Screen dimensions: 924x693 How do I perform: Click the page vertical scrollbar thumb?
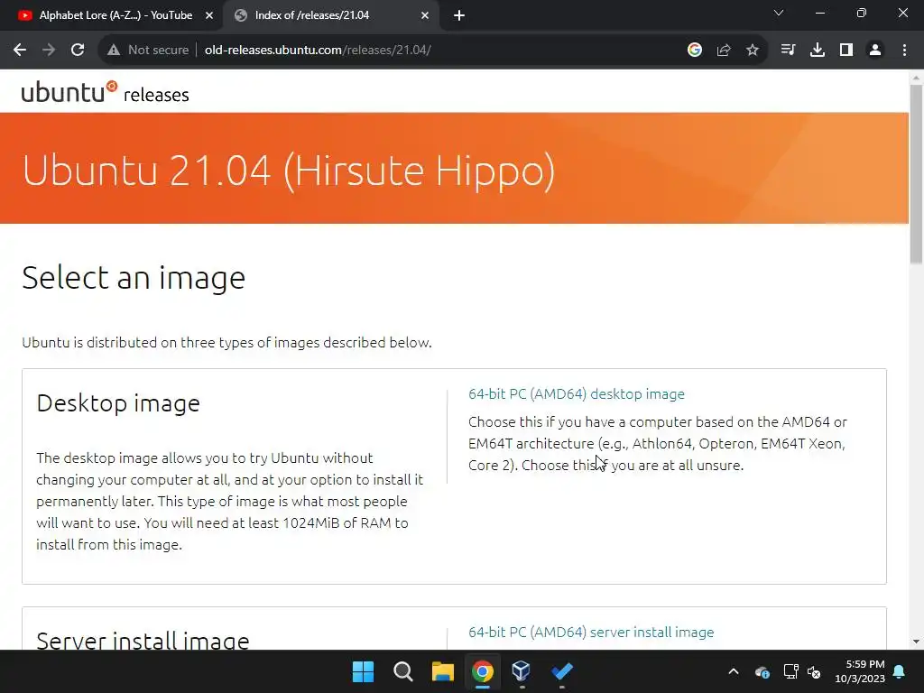(x=916, y=174)
